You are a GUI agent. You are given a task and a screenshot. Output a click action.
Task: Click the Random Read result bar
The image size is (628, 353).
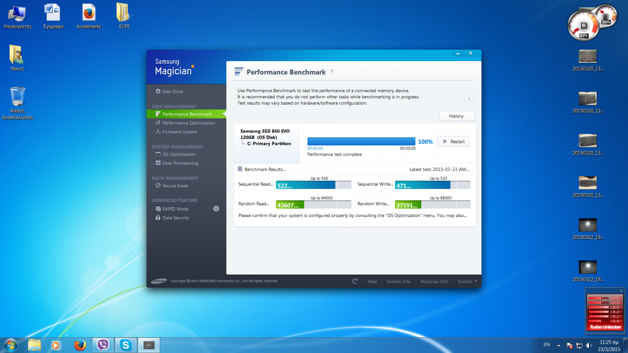click(x=313, y=204)
